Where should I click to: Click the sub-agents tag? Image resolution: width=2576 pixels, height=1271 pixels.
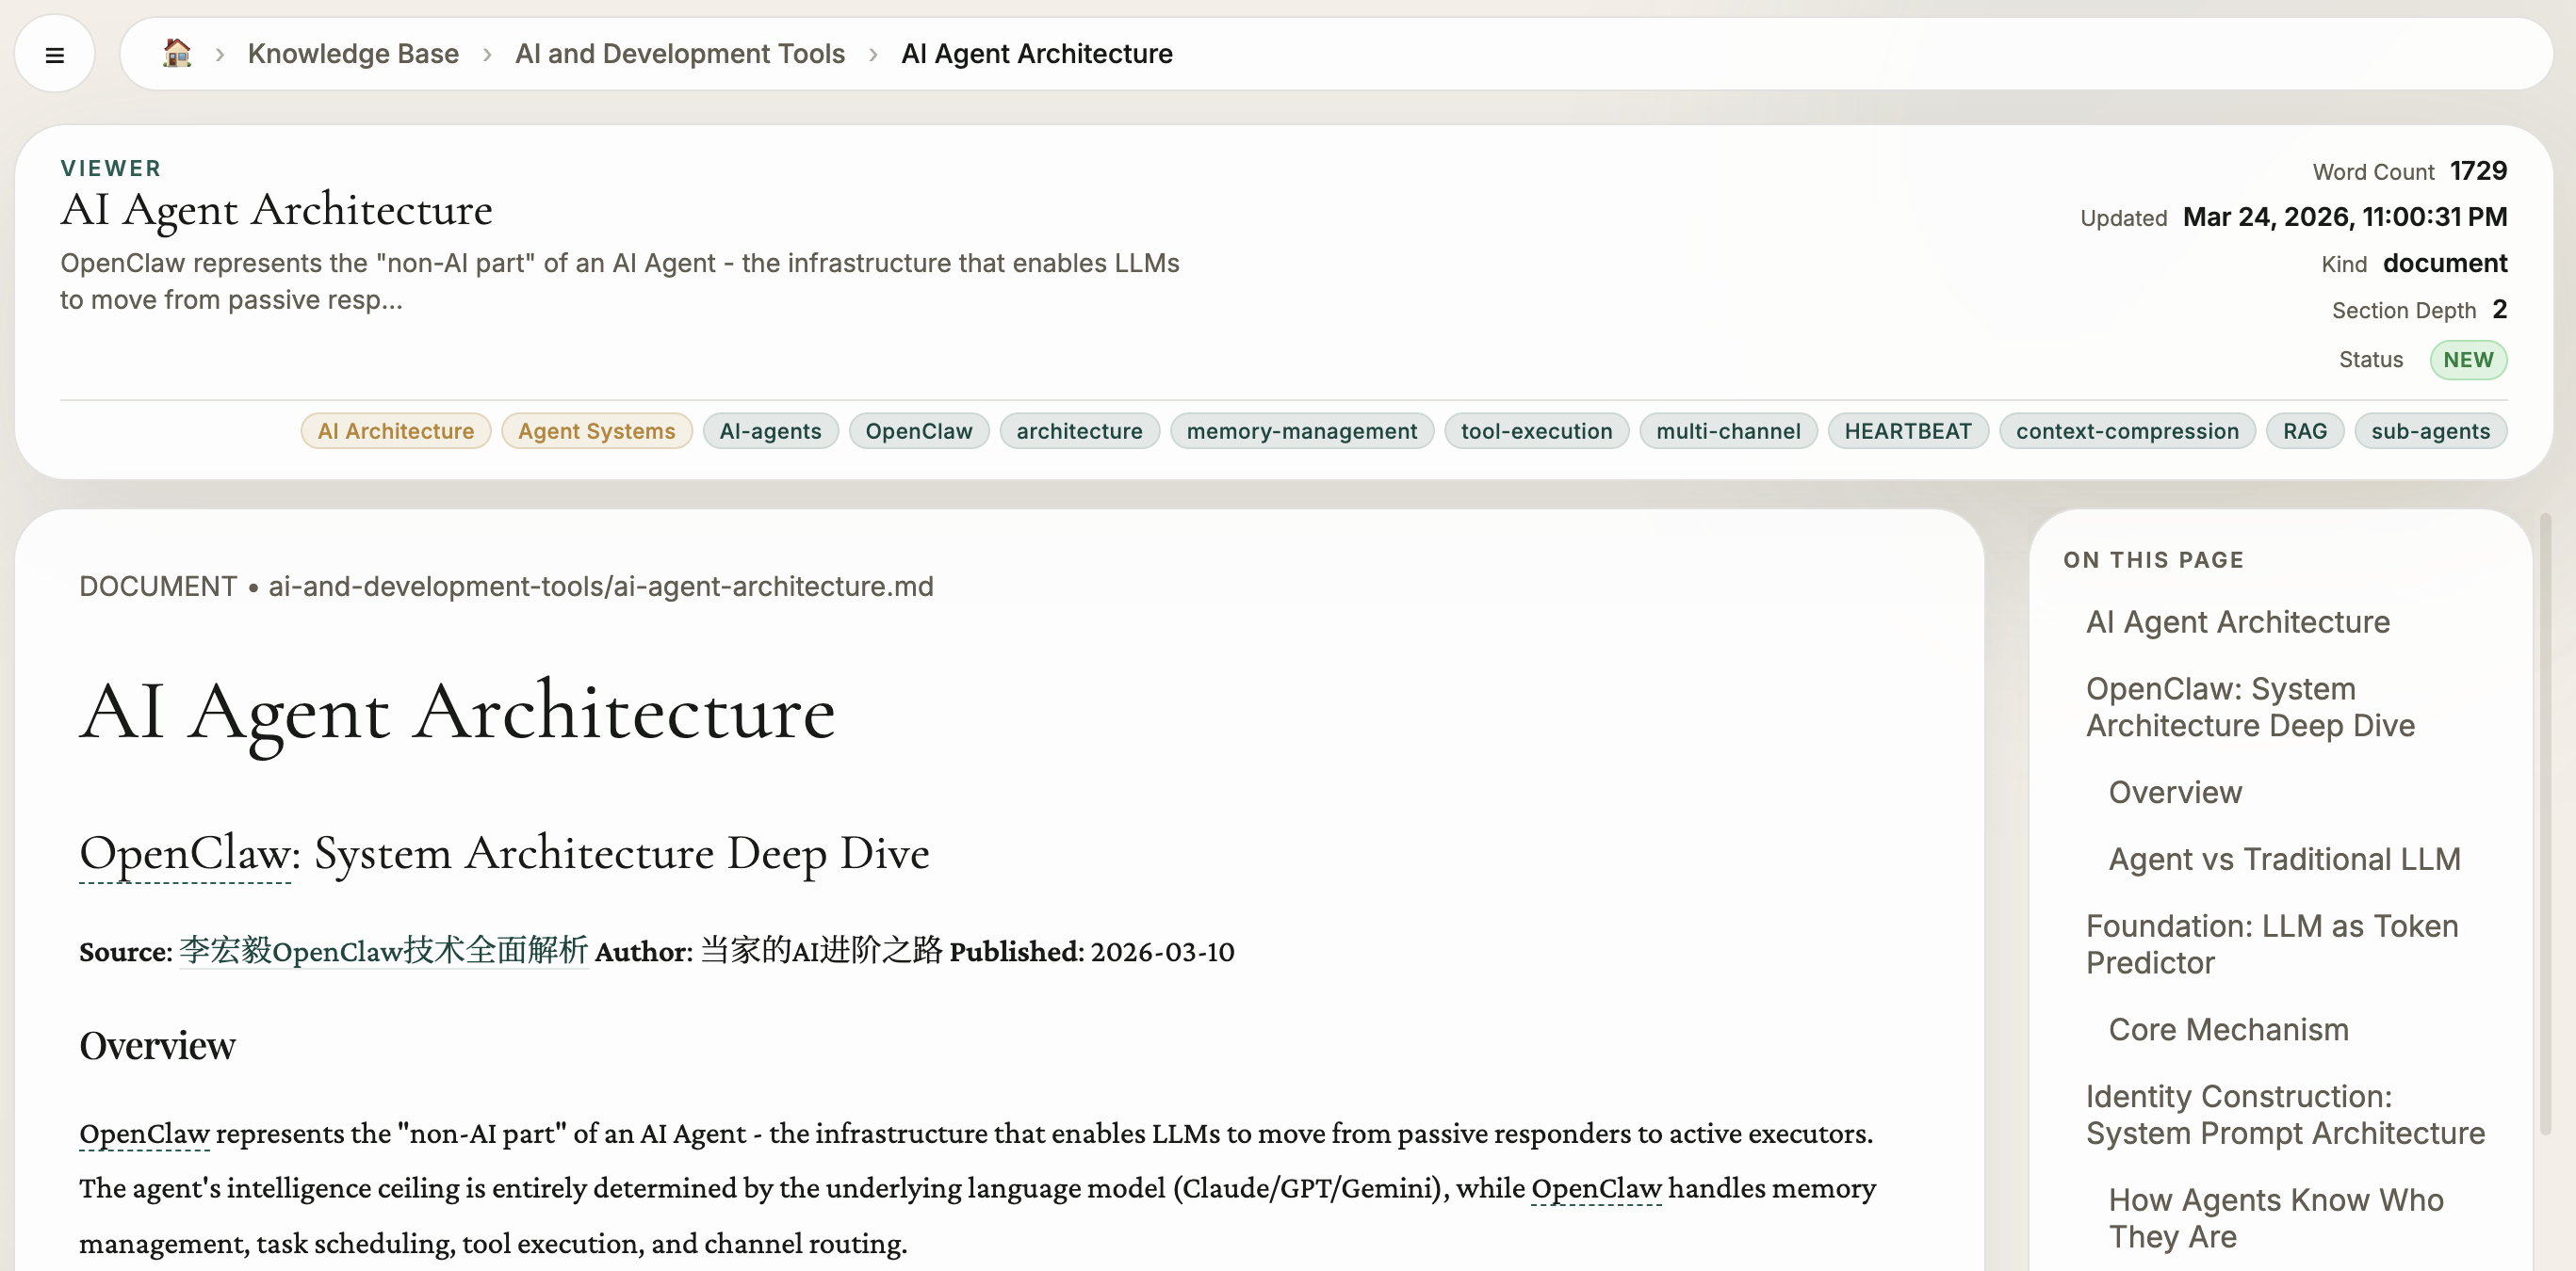[2429, 430]
